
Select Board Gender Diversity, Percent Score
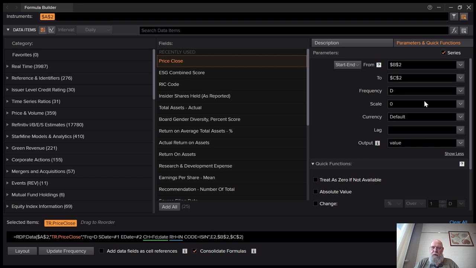(x=232, y=119)
